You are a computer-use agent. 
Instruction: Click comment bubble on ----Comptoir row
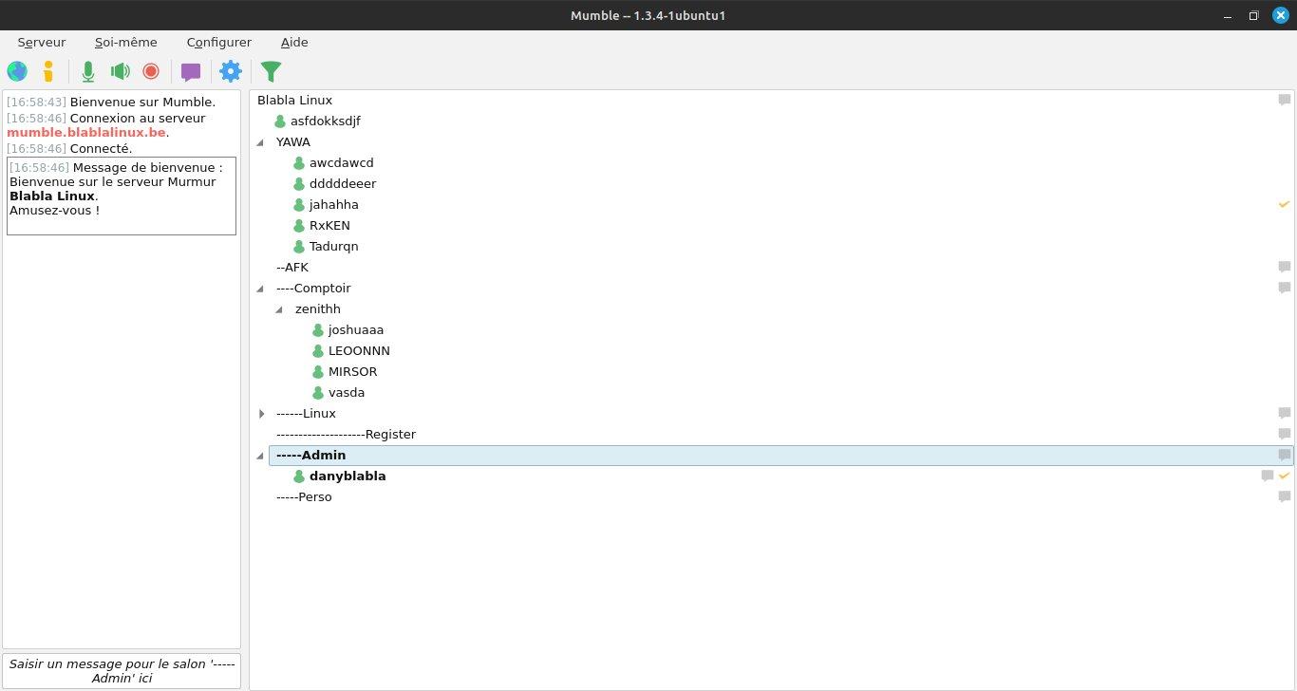1284,289
